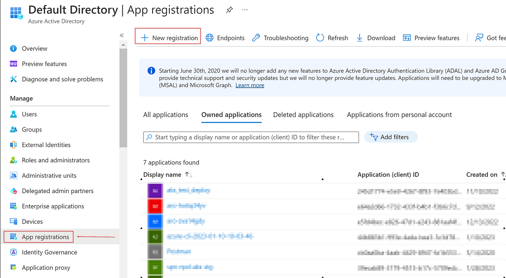
Task: Open the Deleted applications tab
Action: [x=303, y=114]
